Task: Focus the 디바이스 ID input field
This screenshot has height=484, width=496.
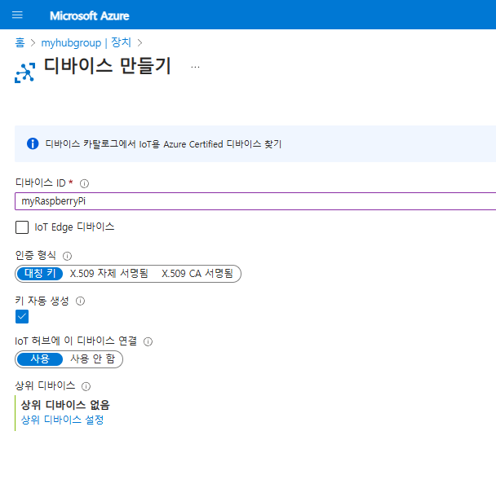Action: [x=255, y=201]
